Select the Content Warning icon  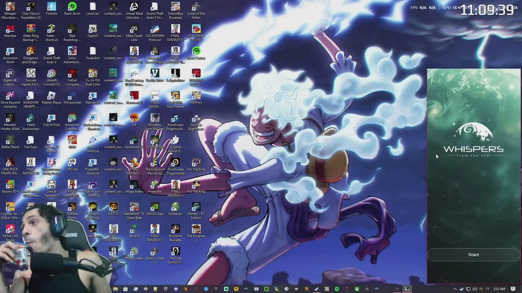93,211
